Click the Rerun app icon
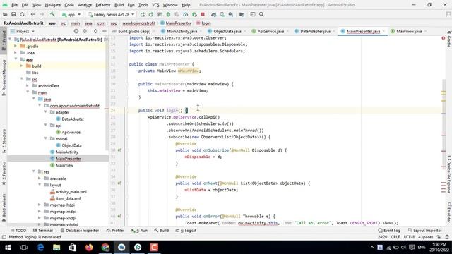The image size is (452, 254). 143,14
